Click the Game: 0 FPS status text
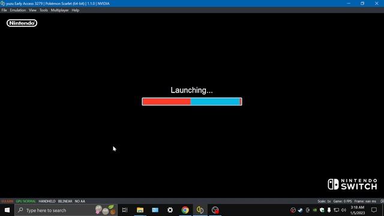This screenshot has height=216, width=384. point(343,202)
